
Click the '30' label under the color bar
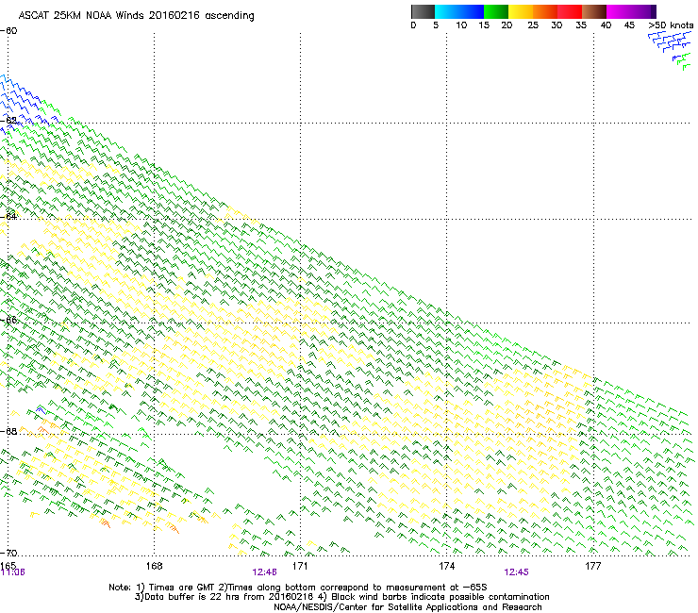(557, 25)
